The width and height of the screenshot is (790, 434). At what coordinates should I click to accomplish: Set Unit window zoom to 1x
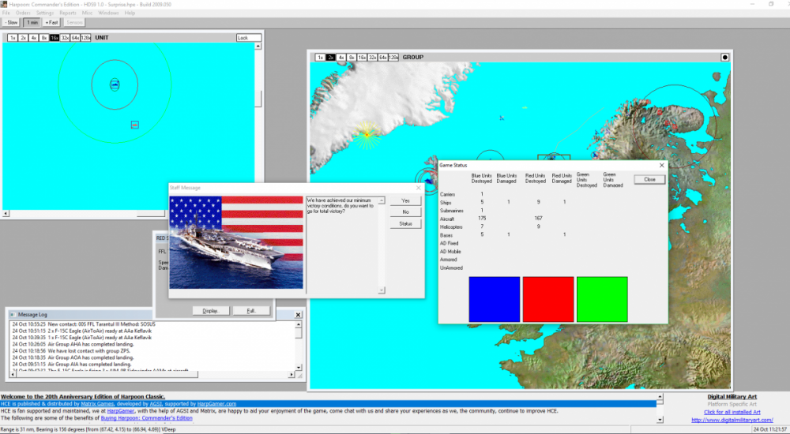click(x=13, y=38)
